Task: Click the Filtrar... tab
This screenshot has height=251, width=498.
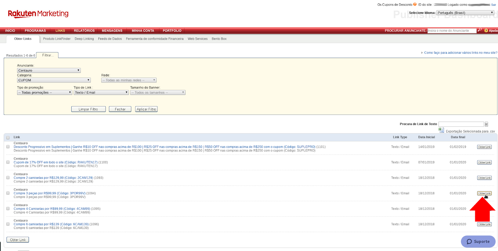Action: click(47, 55)
